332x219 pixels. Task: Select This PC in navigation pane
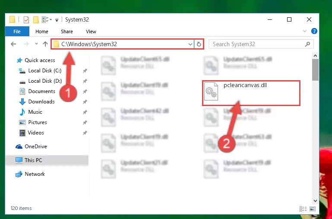[x=47, y=160]
